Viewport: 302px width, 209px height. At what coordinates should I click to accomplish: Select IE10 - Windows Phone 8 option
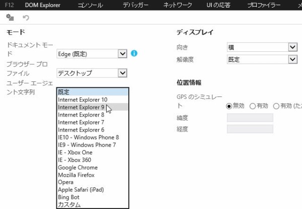pos(93,137)
